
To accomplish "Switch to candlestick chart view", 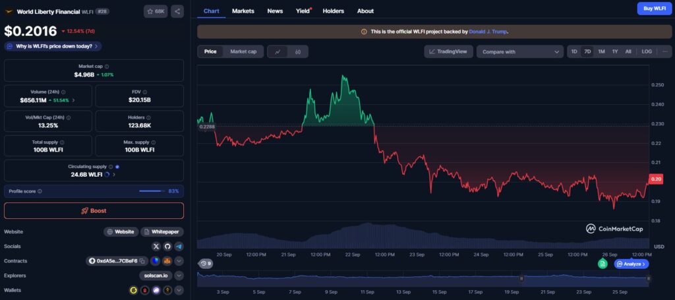I will coord(298,51).
